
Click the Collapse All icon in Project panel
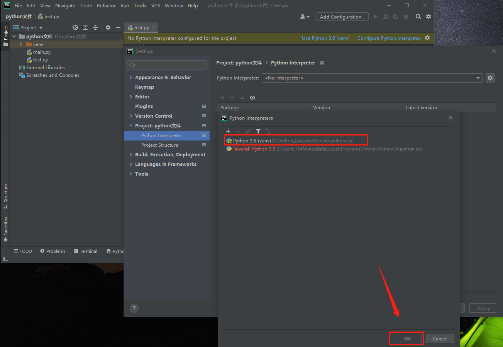(95, 27)
